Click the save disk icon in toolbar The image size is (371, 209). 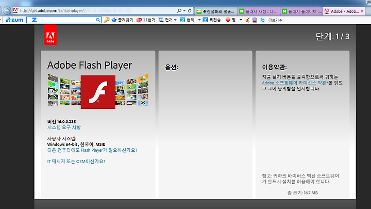coord(255,20)
